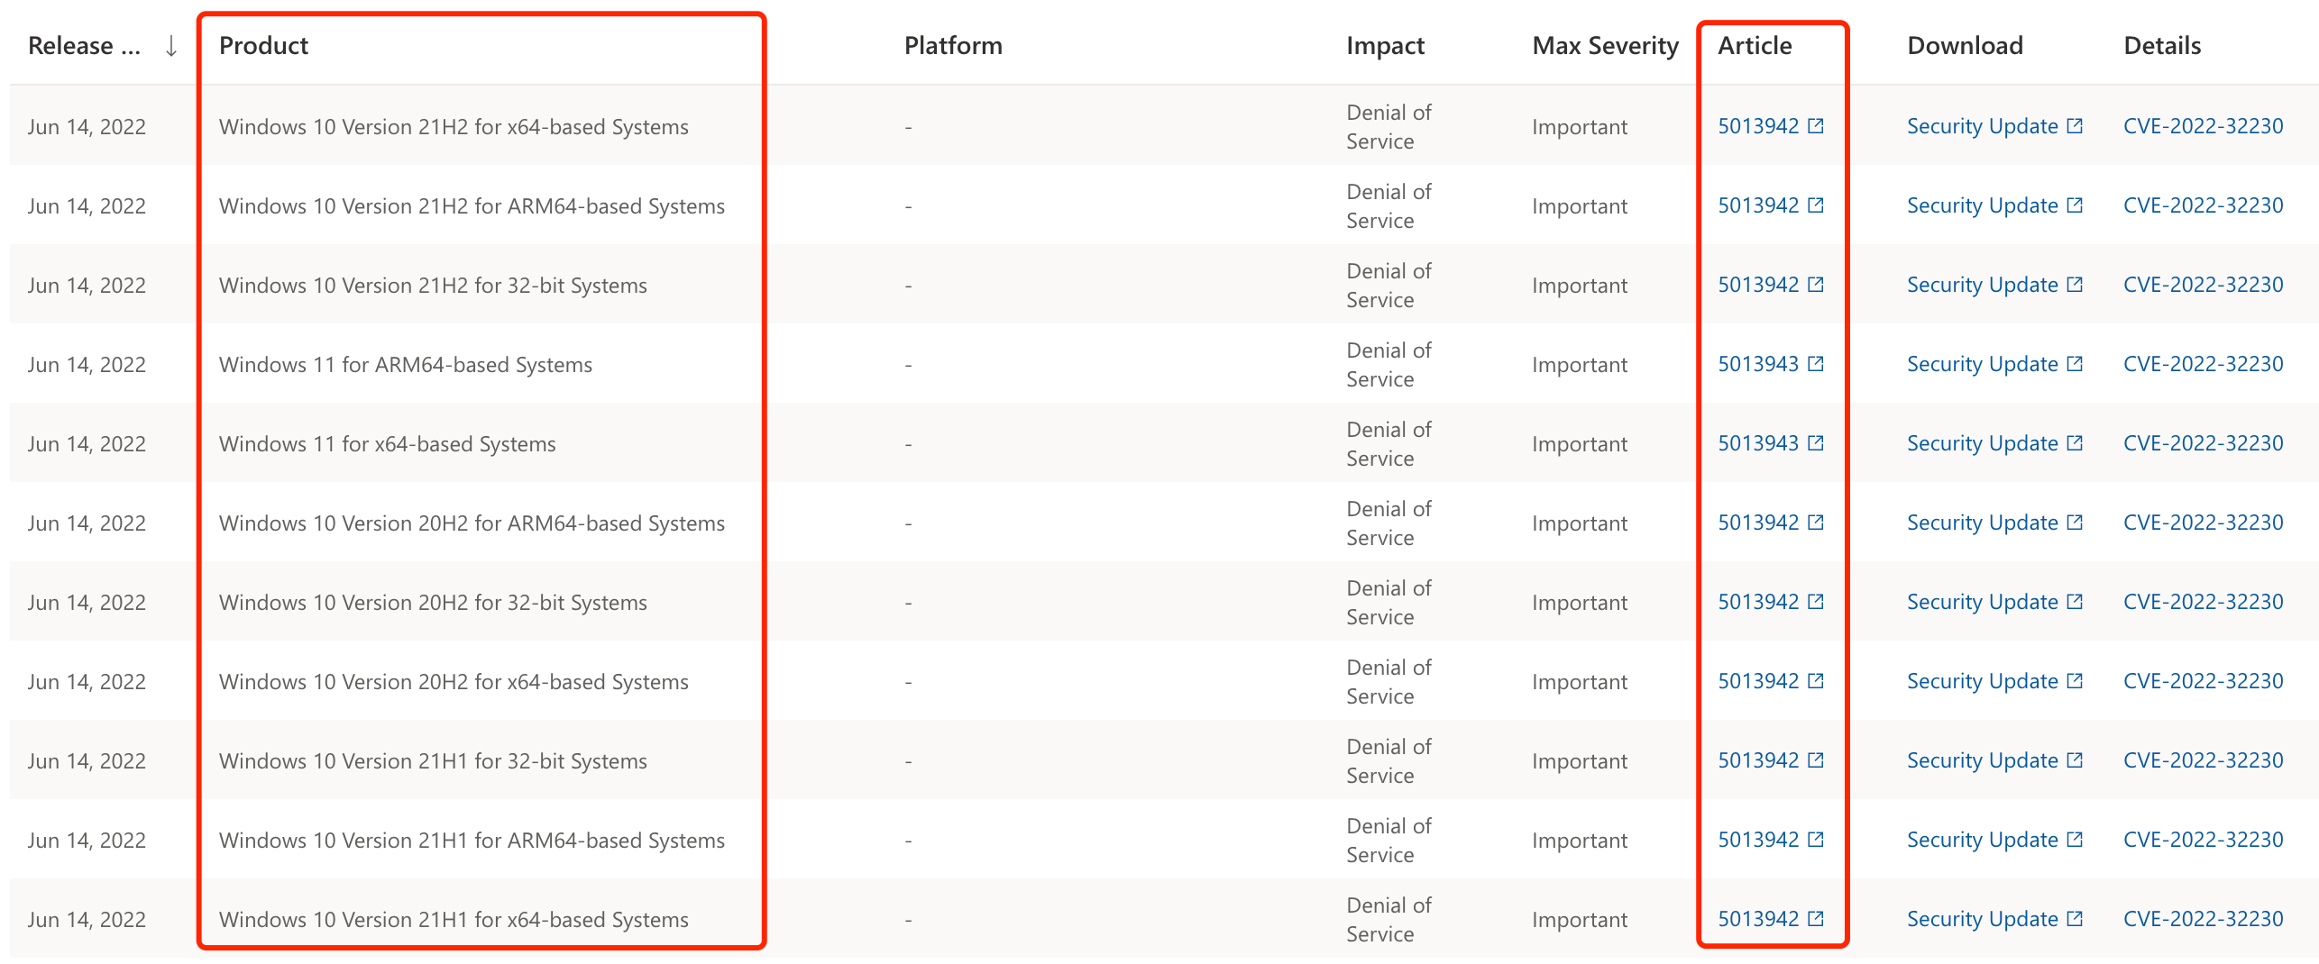Click external-link icon in 21H1 ARM64 article cell
The height and width of the screenshot is (964, 2319).
(x=1816, y=840)
